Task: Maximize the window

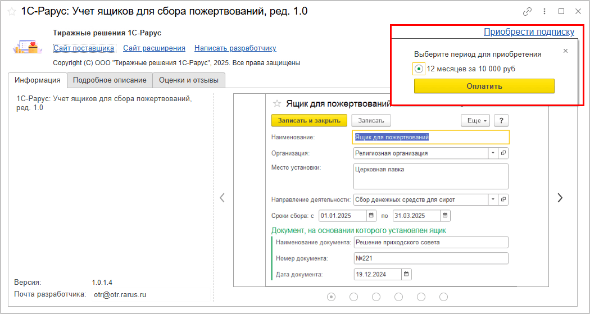Action: [561, 12]
